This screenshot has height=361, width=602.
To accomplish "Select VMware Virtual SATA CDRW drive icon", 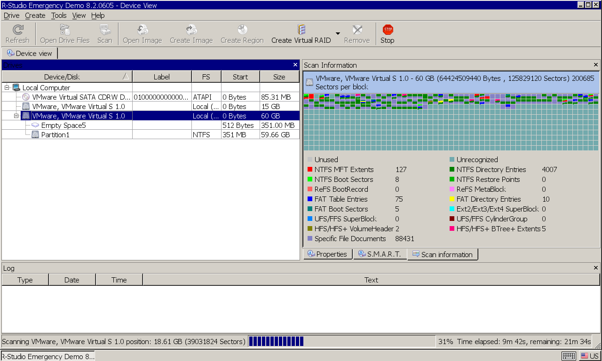I will tap(26, 97).
